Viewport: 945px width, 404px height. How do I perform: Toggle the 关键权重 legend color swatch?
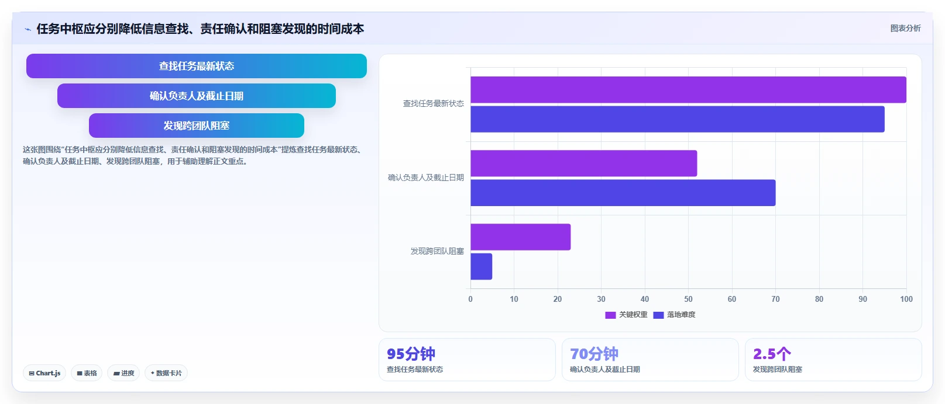point(610,315)
